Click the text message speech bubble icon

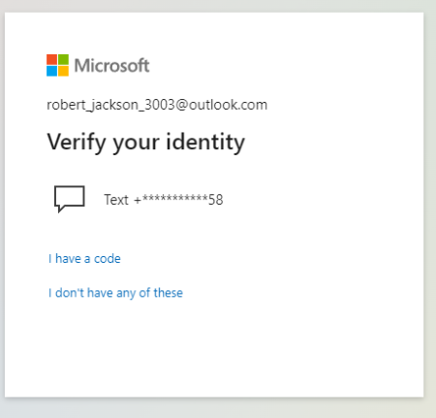(x=70, y=199)
